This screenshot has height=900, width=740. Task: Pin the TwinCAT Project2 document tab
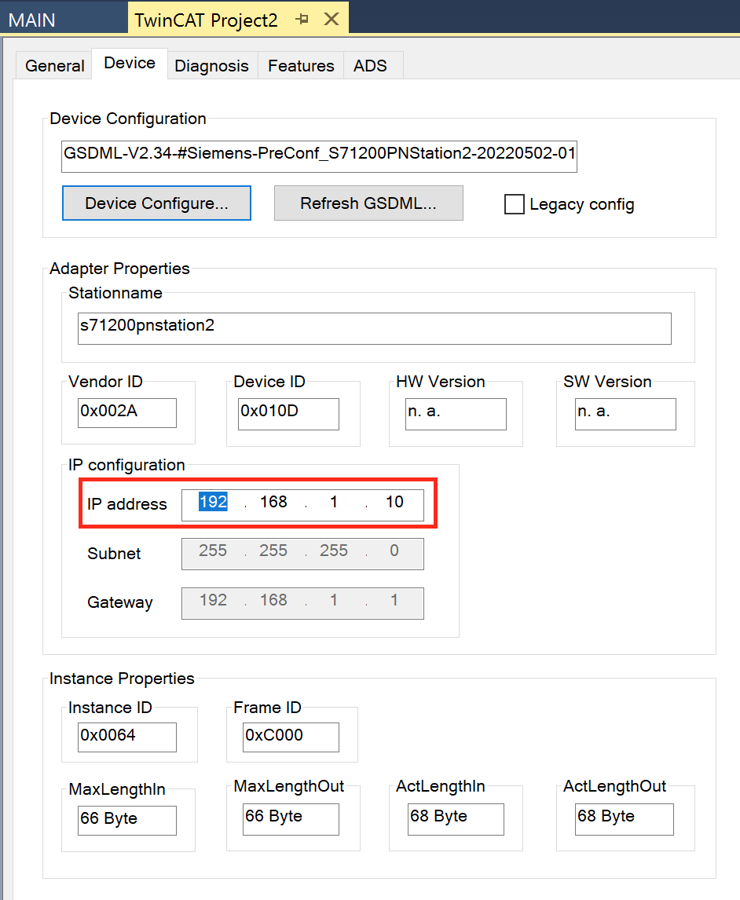302,20
